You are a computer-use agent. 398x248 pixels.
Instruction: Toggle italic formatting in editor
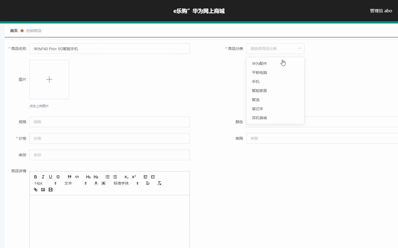pyautogui.click(x=43, y=177)
